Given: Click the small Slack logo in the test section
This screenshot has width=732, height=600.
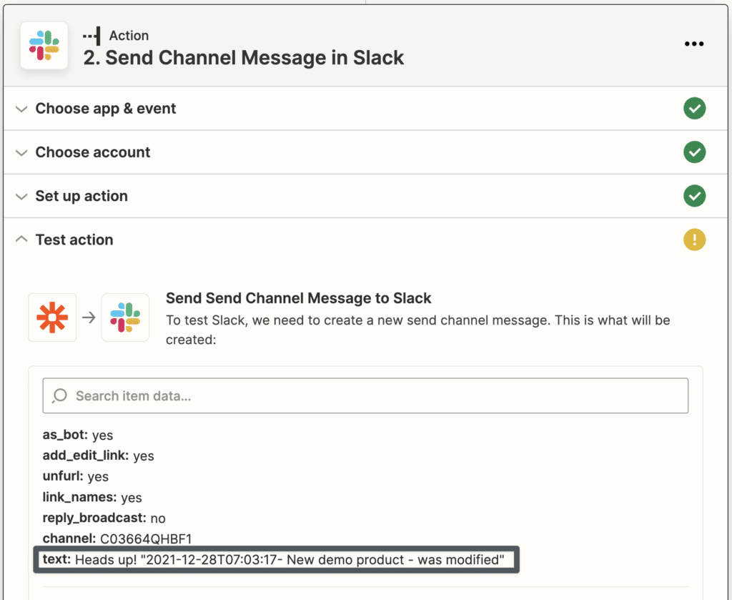Looking at the screenshot, I should (x=125, y=317).
